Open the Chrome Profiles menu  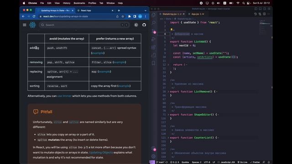[92, 3]
